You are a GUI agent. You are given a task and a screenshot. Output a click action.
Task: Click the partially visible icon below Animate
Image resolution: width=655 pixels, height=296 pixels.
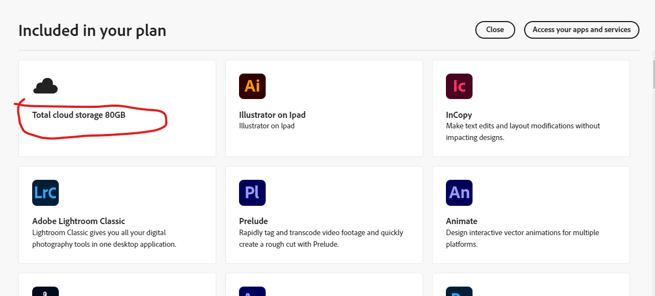(x=459, y=291)
